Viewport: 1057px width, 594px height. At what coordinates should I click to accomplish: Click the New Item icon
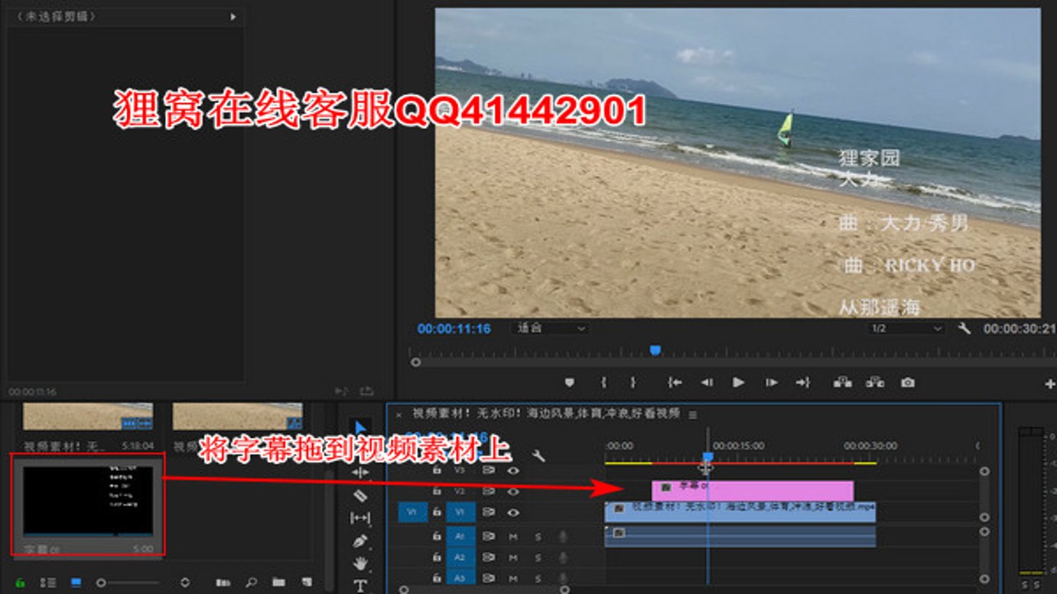307,582
